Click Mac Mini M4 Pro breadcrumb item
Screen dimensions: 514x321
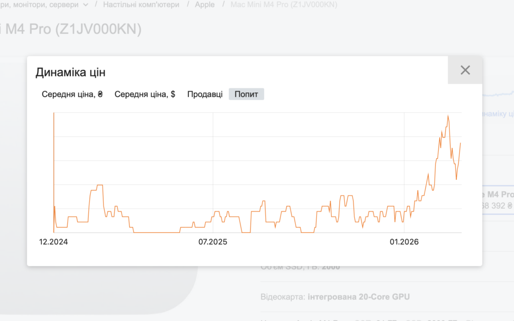[284, 5]
